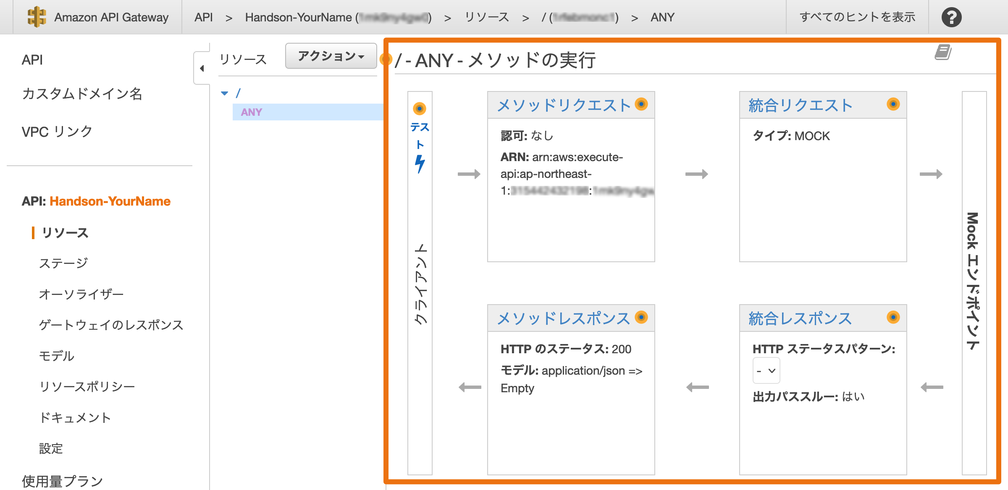Open the API menu in sidebar
This screenshot has height=490, width=1008.
click(x=32, y=60)
